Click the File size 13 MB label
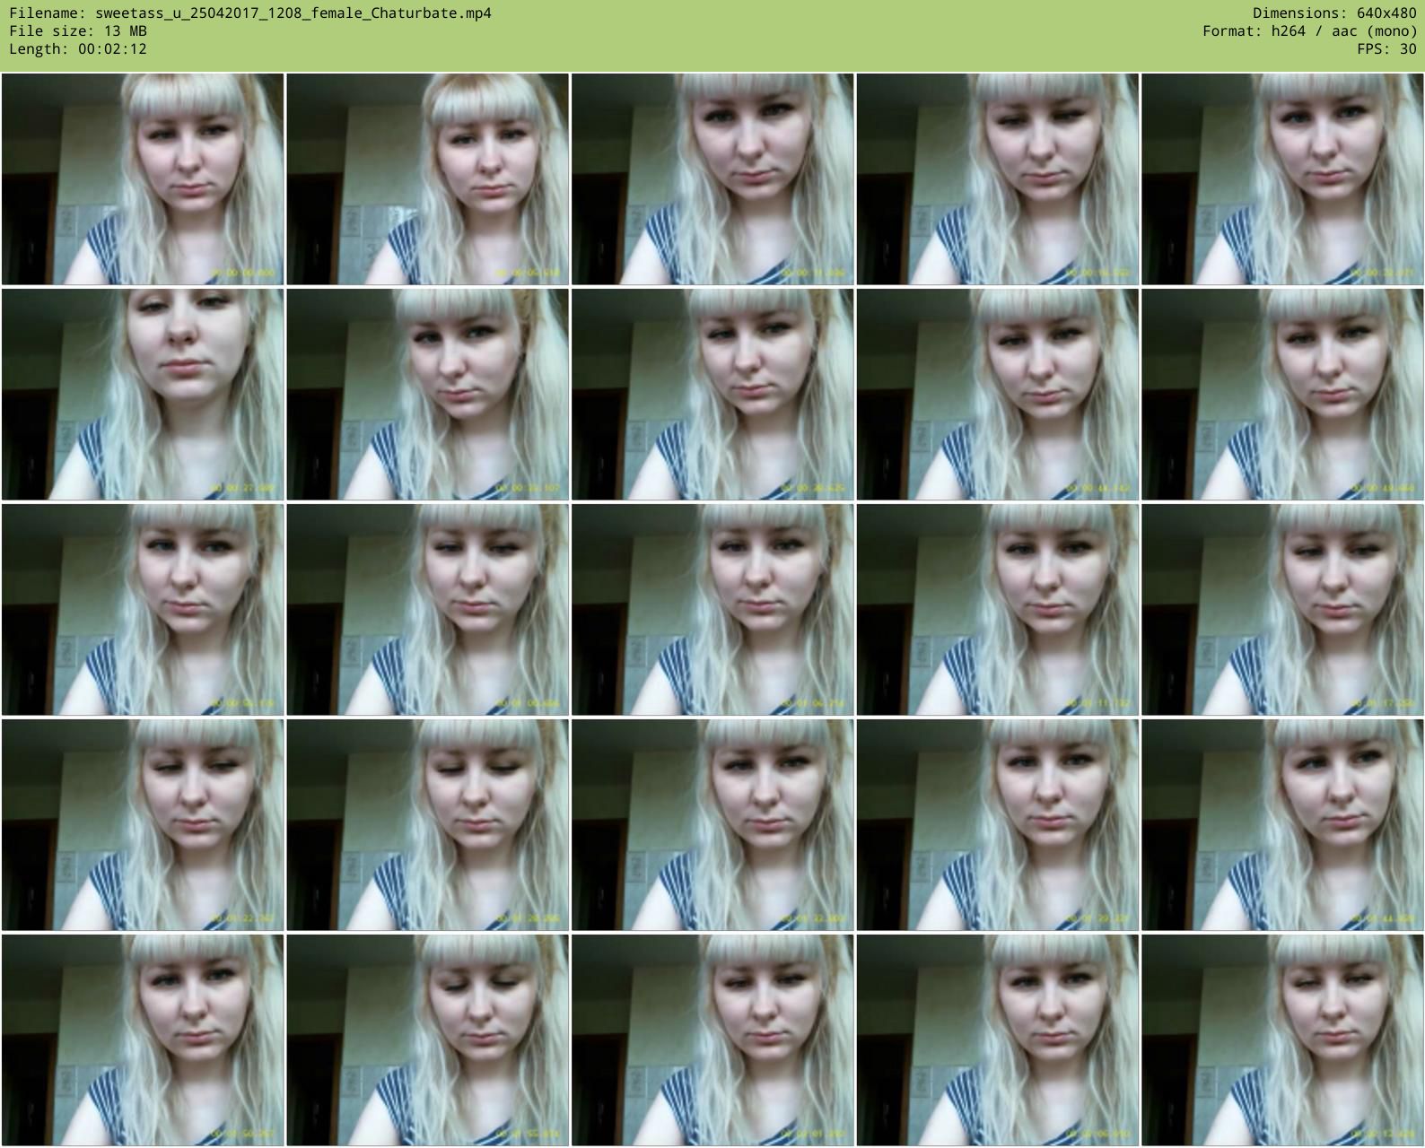The width and height of the screenshot is (1425, 1148). [x=78, y=31]
